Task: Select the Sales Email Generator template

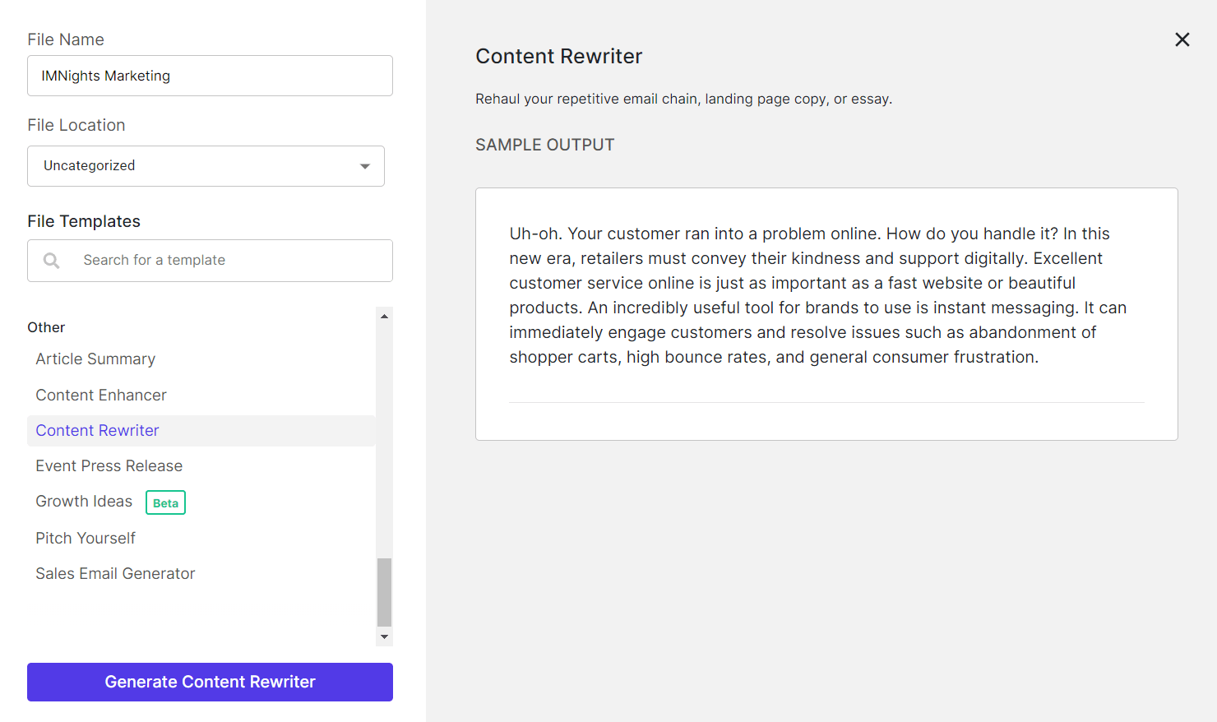Action: coord(115,574)
